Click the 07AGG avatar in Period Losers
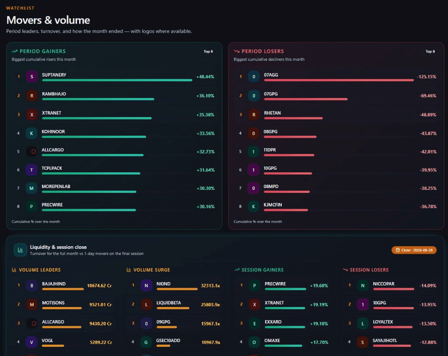448x356 pixels. (254, 77)
